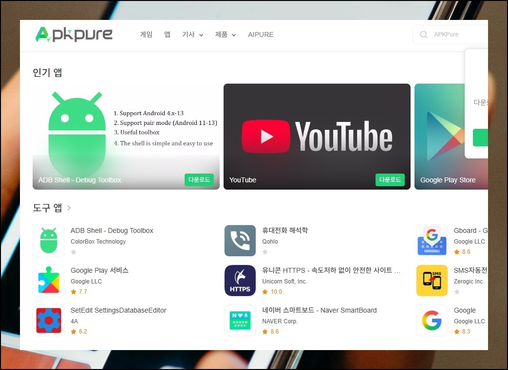Click the search magnifier icon
Image resolution: width=508 pixels, height=370 pixels.
423,35
